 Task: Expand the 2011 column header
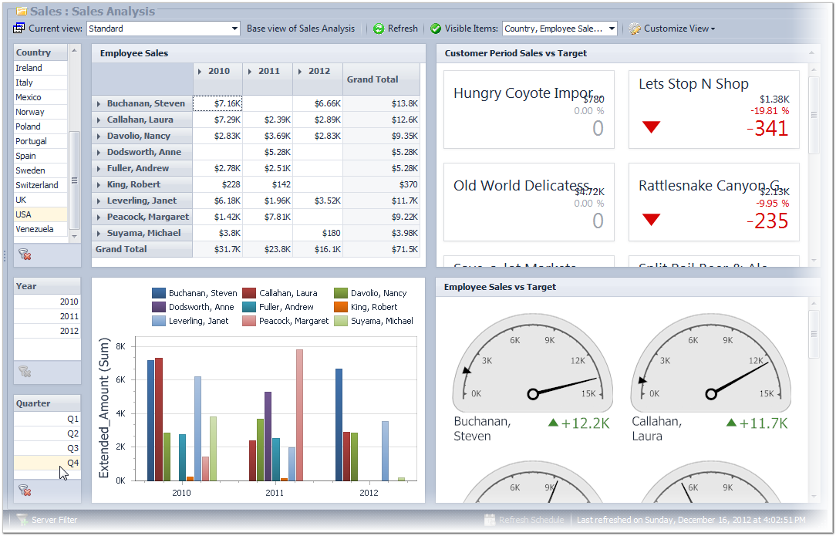250,71
